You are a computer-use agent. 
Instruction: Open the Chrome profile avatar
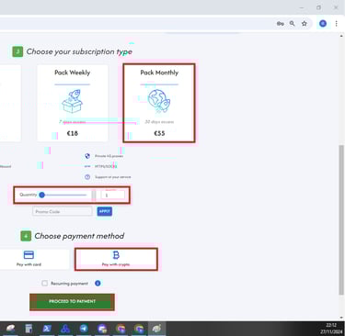323,24
